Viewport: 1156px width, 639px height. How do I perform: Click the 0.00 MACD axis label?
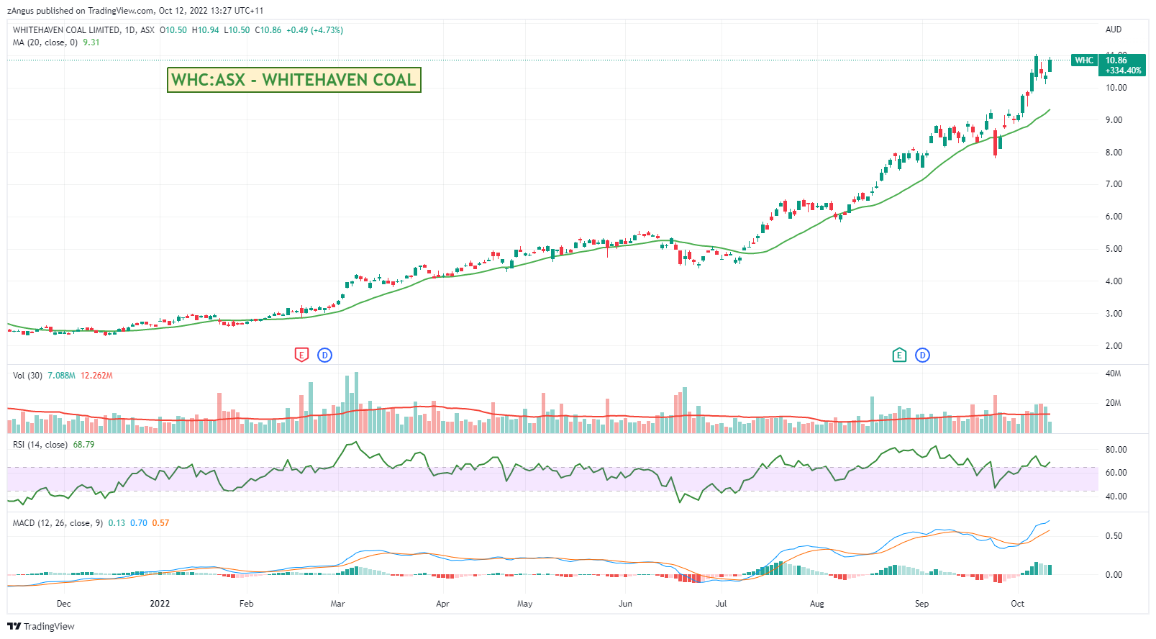pos(1114,575)
